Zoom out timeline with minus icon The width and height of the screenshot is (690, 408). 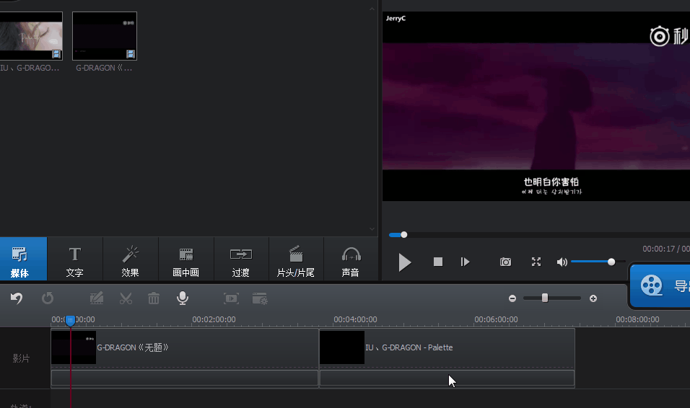tap(512, 298)
